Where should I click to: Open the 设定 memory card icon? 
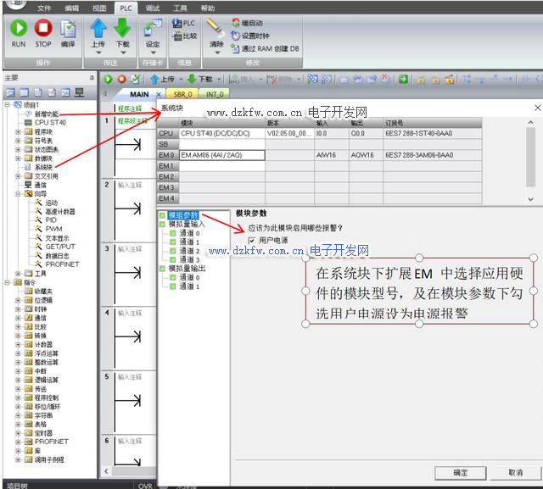coord(153,29)
